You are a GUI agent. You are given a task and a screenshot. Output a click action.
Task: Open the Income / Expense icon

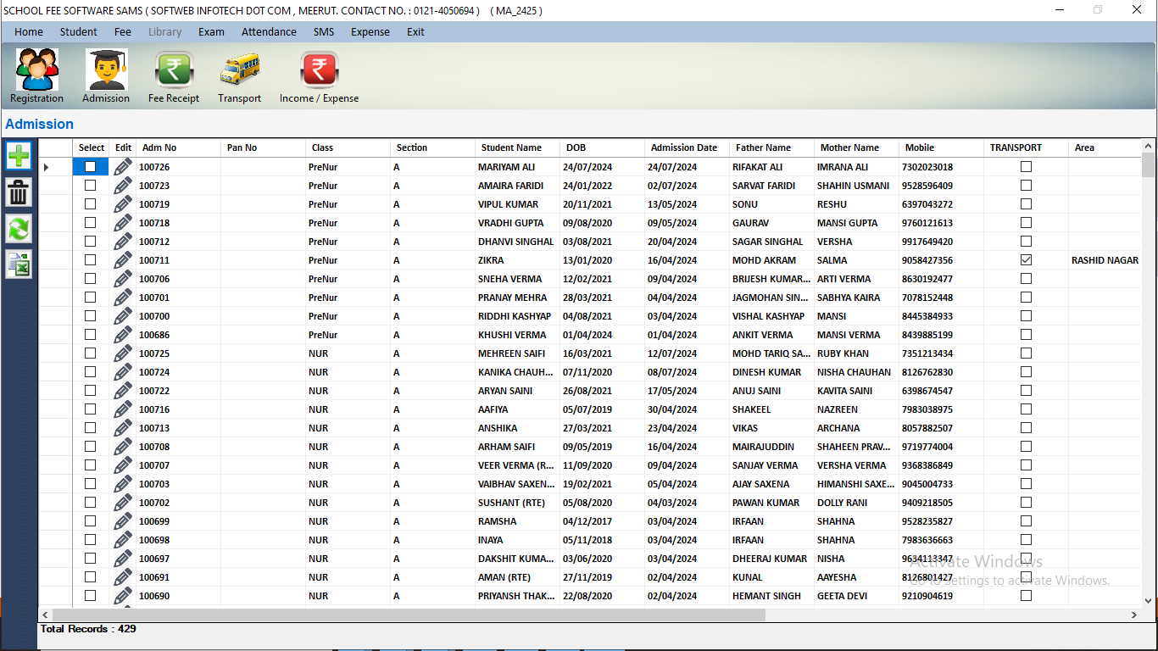click(x=319, y=70)
